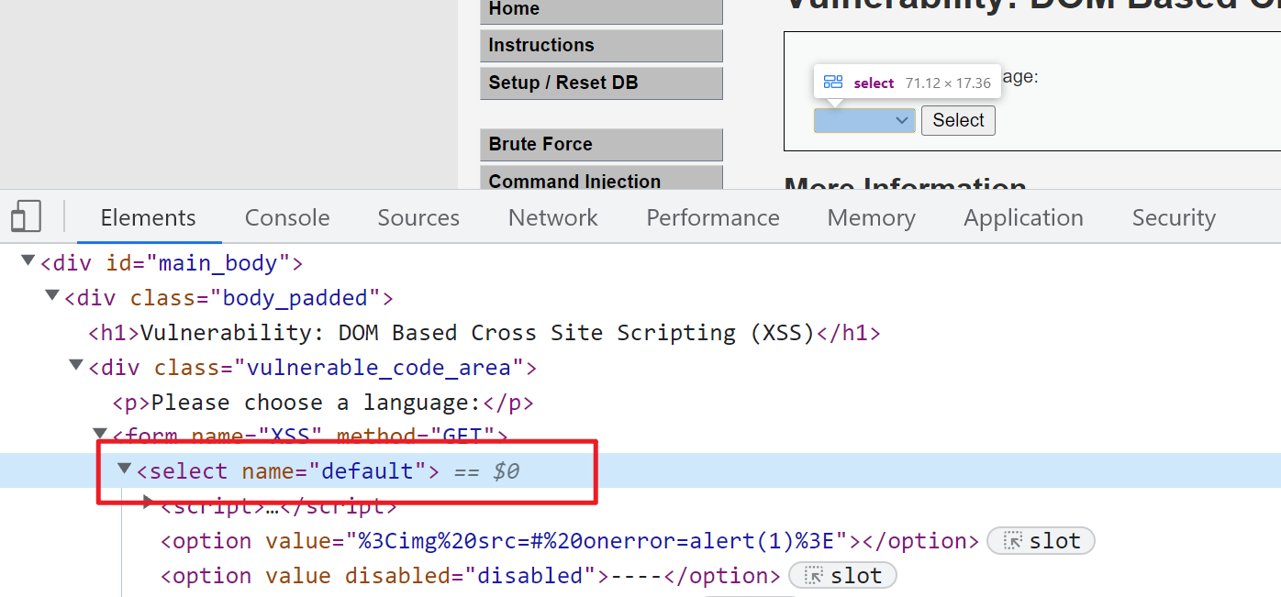The height and width of the screenshot is (597, 1281).
Task: Click the Home menu button
Action: click(601, 9)
